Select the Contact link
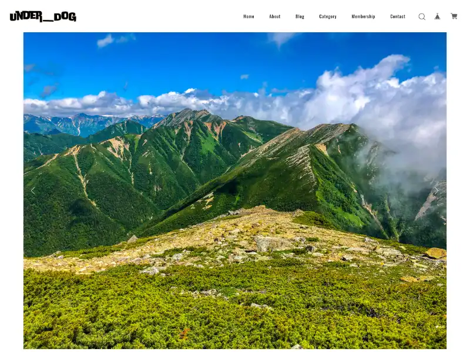This screenshot has width=470, height=352. pyautogui.click(x=398, y=16)
